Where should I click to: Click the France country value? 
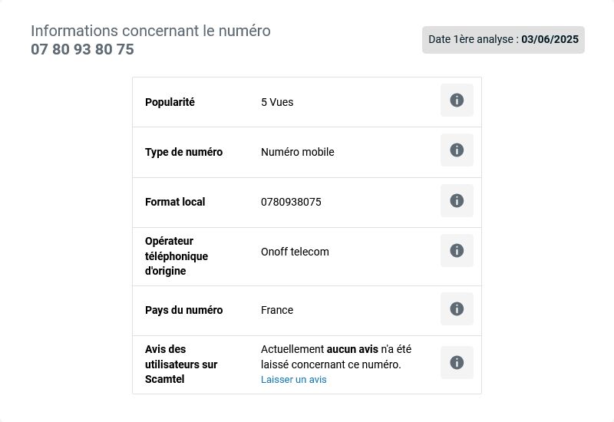(277, 310)
